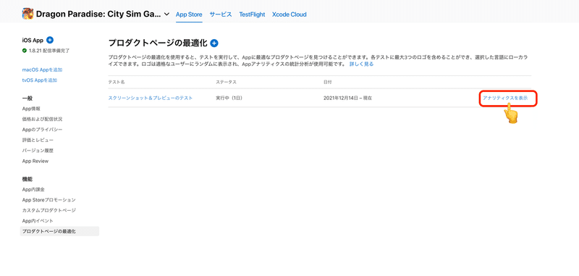
Task: Click the plus icon next to iOS App
Action: (50, 41)
